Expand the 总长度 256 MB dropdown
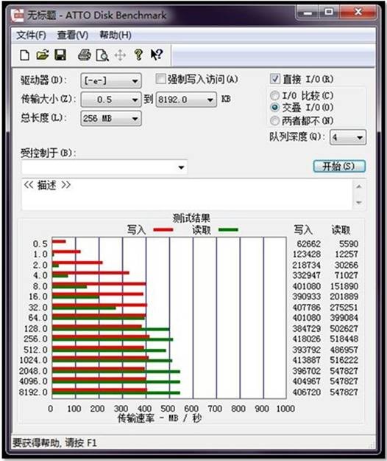 pyautogui.click(x=111, y=119)
